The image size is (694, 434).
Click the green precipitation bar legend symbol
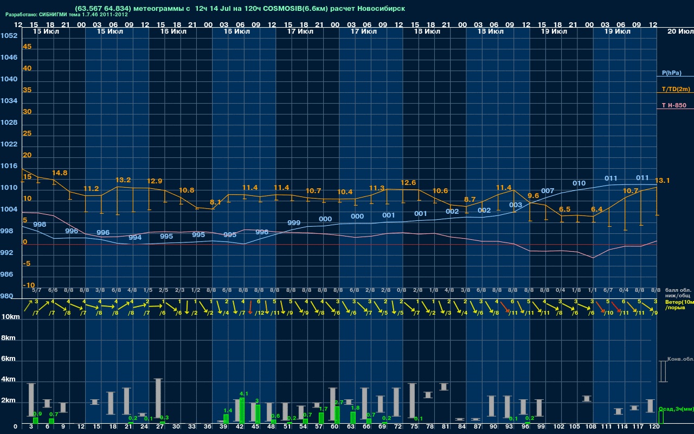[x=660, y=418]
